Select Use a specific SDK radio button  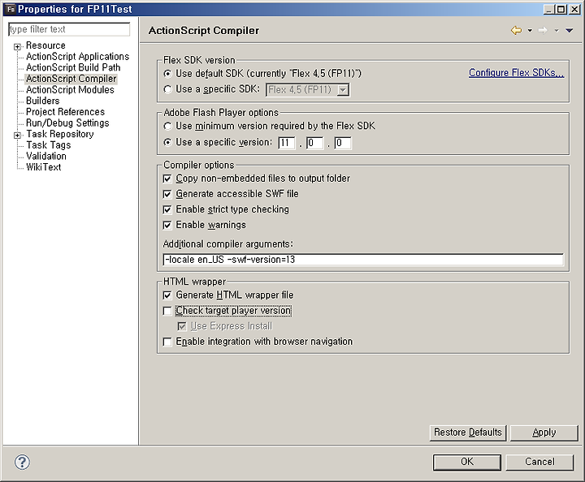[168, 89]
